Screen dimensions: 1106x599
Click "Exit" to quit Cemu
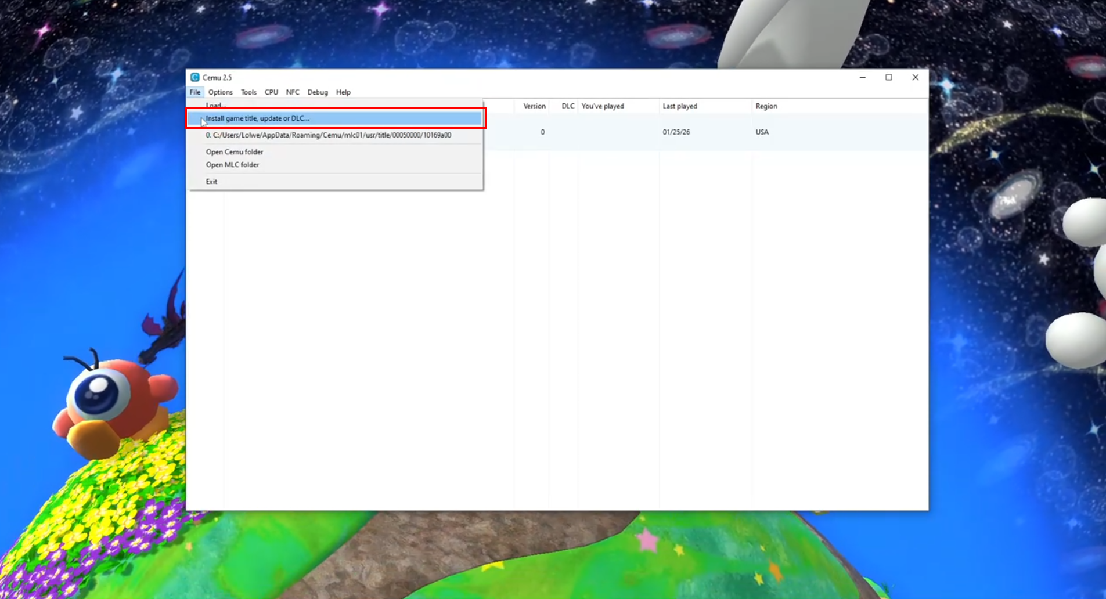(211, 181)
